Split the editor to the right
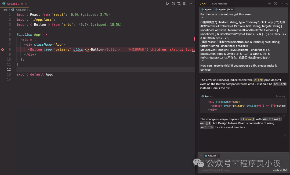Image resolution: width=290 pixels, height=175 pixels. coord(184,4)
